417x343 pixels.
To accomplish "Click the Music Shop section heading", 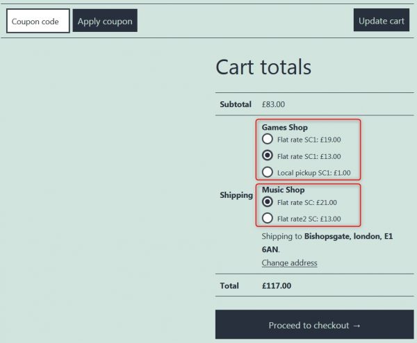I will click(284, 190).
